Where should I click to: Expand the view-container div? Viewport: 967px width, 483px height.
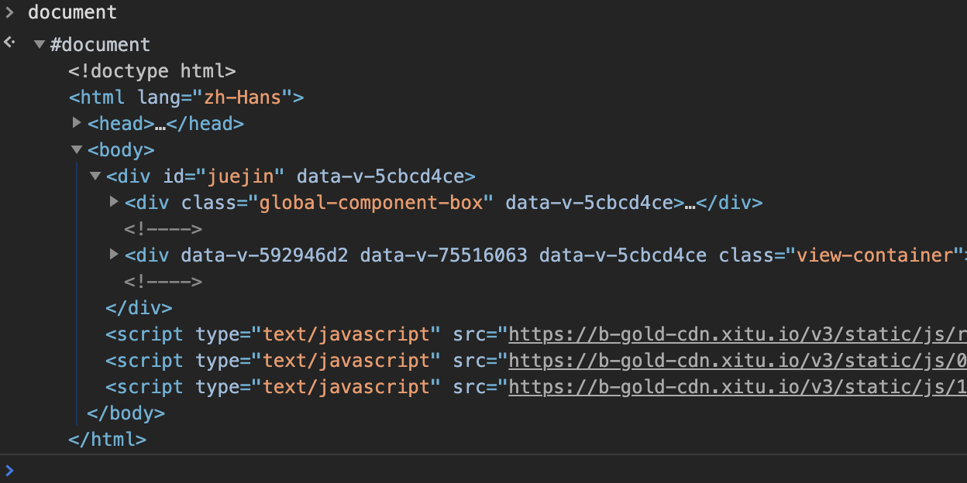[114, 254]
